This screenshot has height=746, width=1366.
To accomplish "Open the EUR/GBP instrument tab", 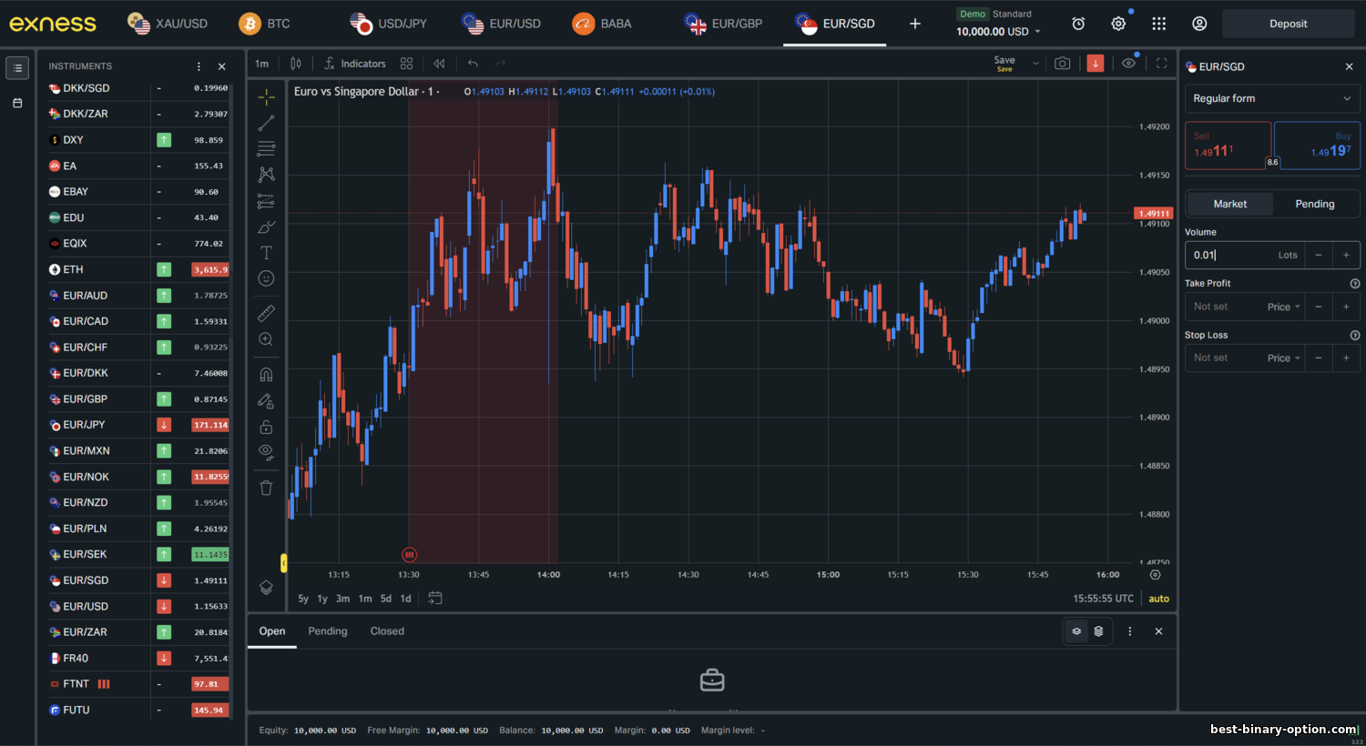I will point(724,24).
